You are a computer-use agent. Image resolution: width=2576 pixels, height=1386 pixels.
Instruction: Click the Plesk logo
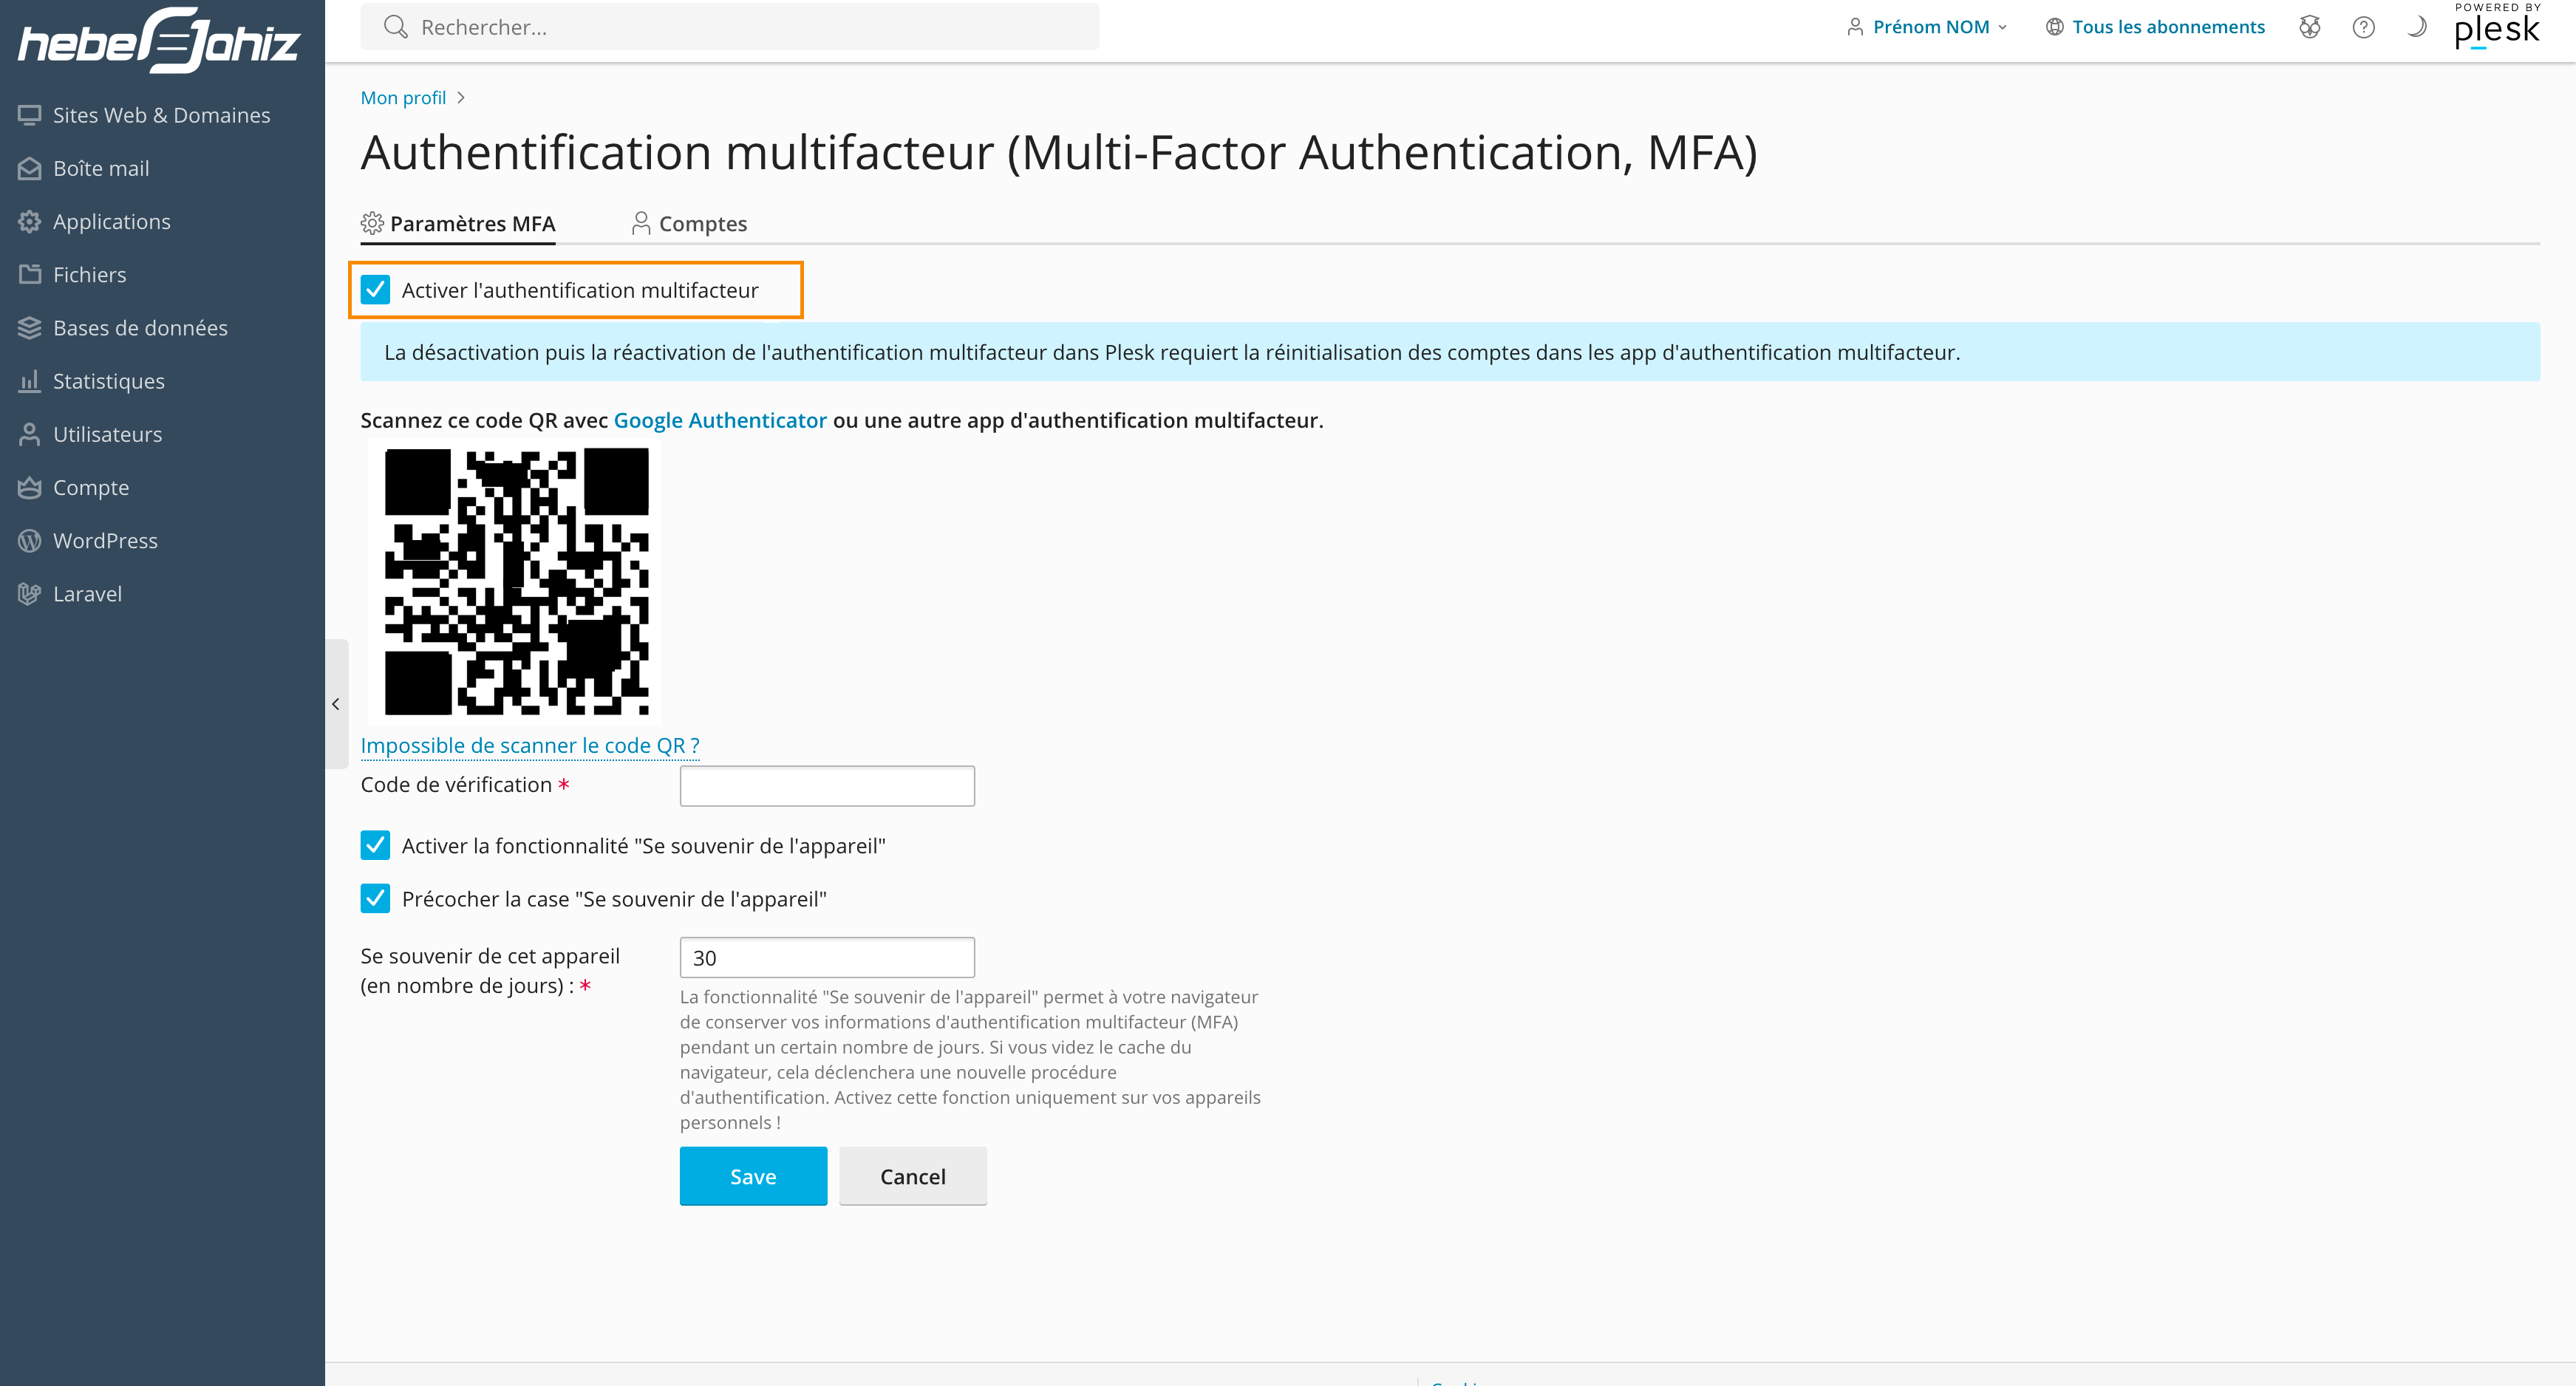[2497, 26]
